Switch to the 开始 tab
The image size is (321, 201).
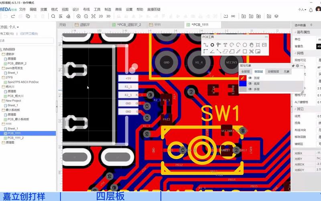point(63,25)
